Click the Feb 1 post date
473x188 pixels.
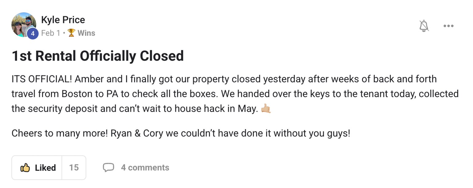tap(51, 33)
